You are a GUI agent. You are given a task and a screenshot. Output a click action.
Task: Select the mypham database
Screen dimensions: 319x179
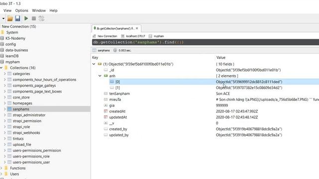[12, 62]
